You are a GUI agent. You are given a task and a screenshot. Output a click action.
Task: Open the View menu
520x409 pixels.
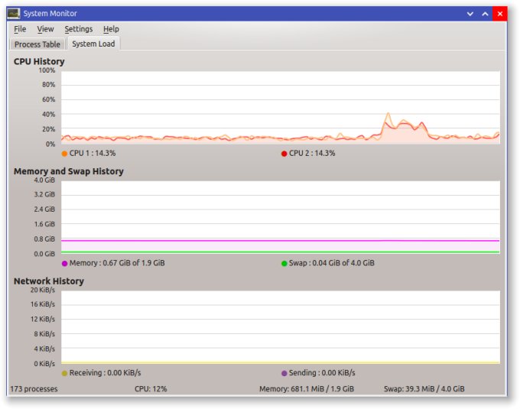(45, 29)
